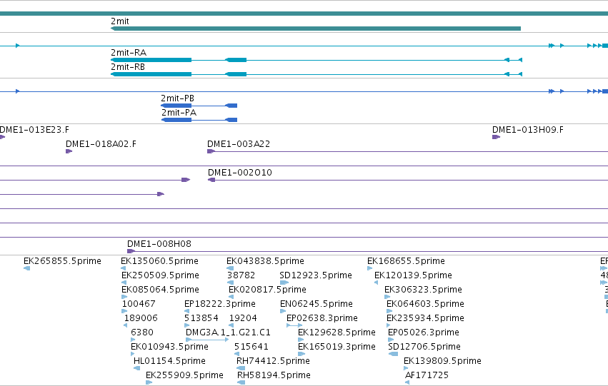Select the 2mit-RA transcript label
The image size is (608, 386).
click(129, 53)
